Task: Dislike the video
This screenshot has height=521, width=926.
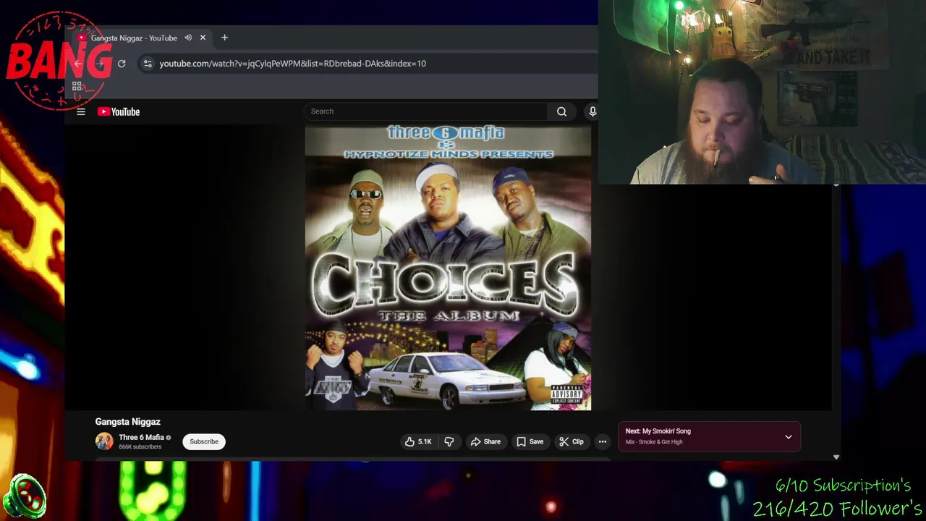Action: [449, 441]
